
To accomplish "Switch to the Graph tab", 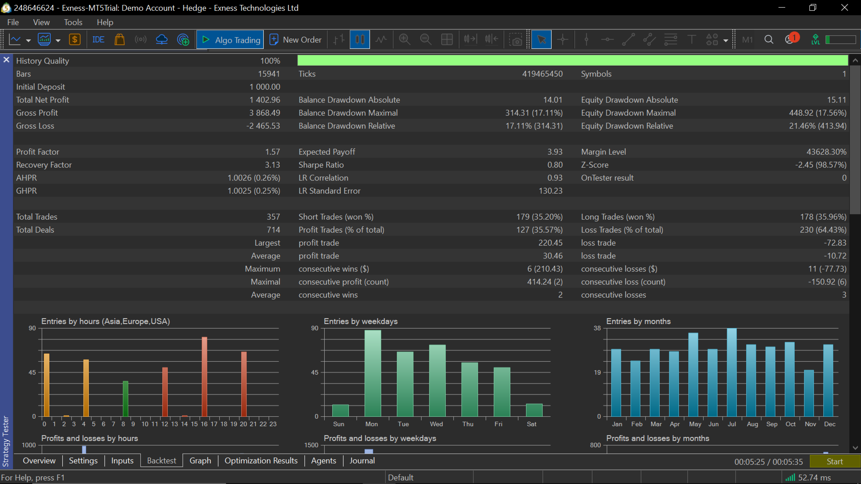I will [x=200, y=461].
